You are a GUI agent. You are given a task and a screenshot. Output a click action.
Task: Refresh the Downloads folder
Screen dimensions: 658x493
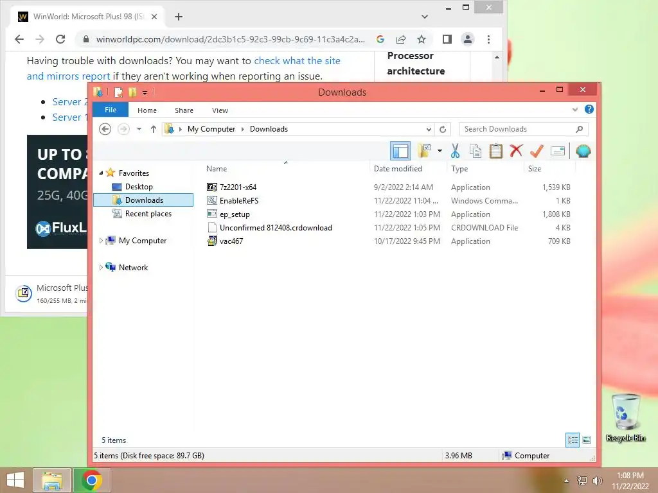pyautogui.click(x=443, y=129)
